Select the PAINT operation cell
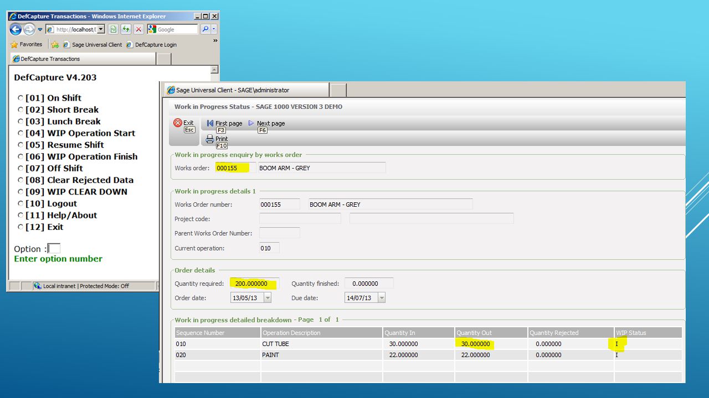Image resolution: width=709 pixels, height=398 pixels. click(x=321, y=355)
